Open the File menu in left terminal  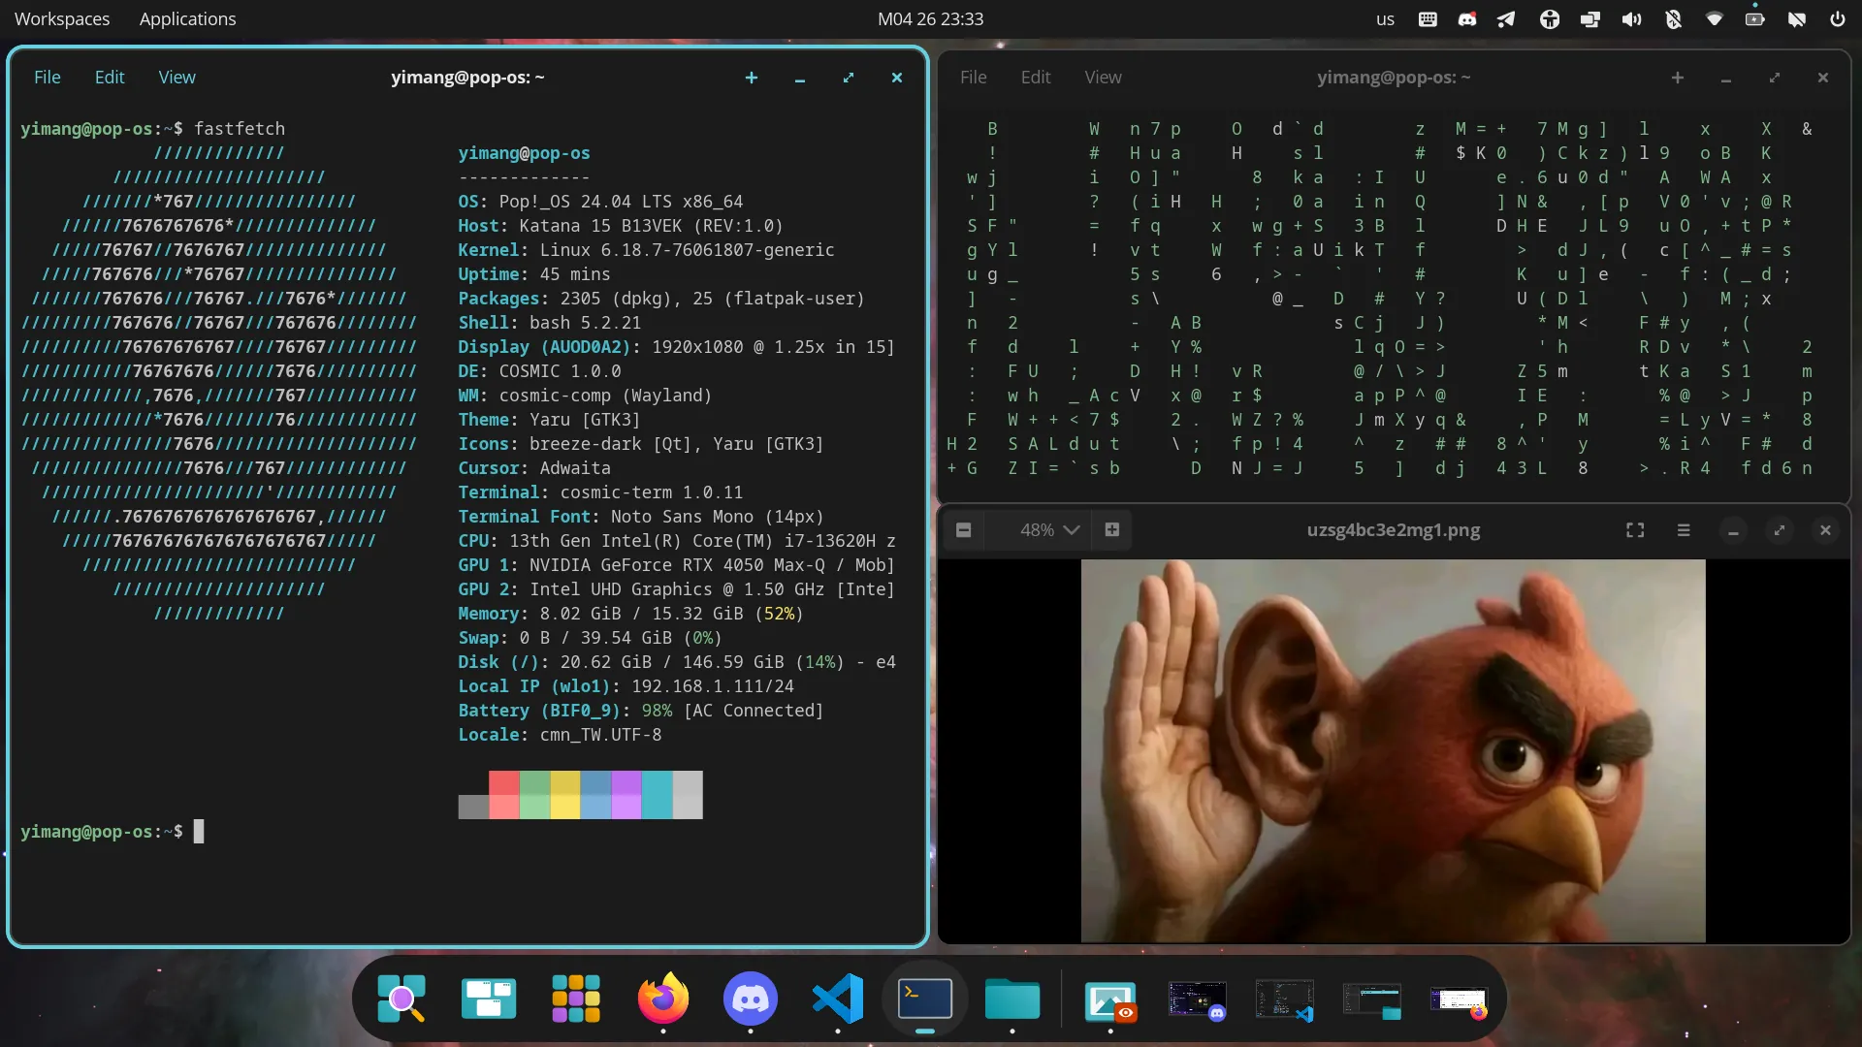47,78
